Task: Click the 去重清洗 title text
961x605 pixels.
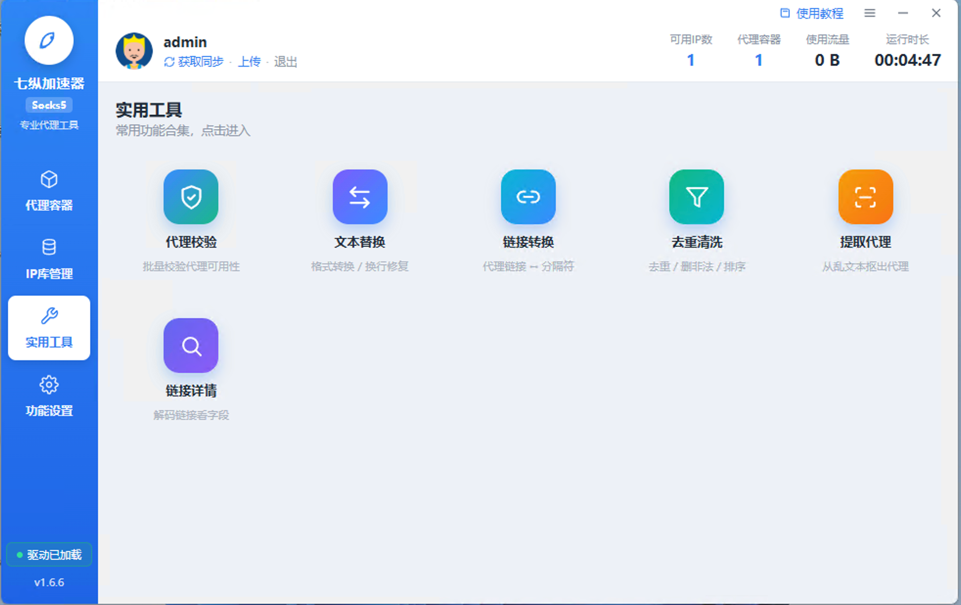Action: pyautogui.click(x=696, y=242)
